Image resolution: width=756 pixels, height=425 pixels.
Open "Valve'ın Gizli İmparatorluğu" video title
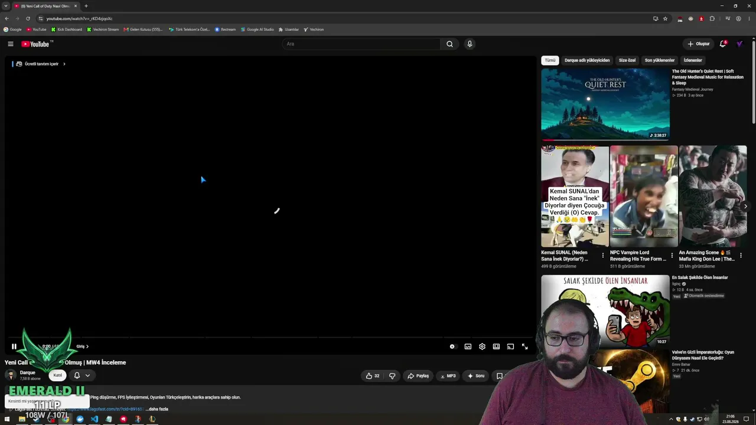703,355
